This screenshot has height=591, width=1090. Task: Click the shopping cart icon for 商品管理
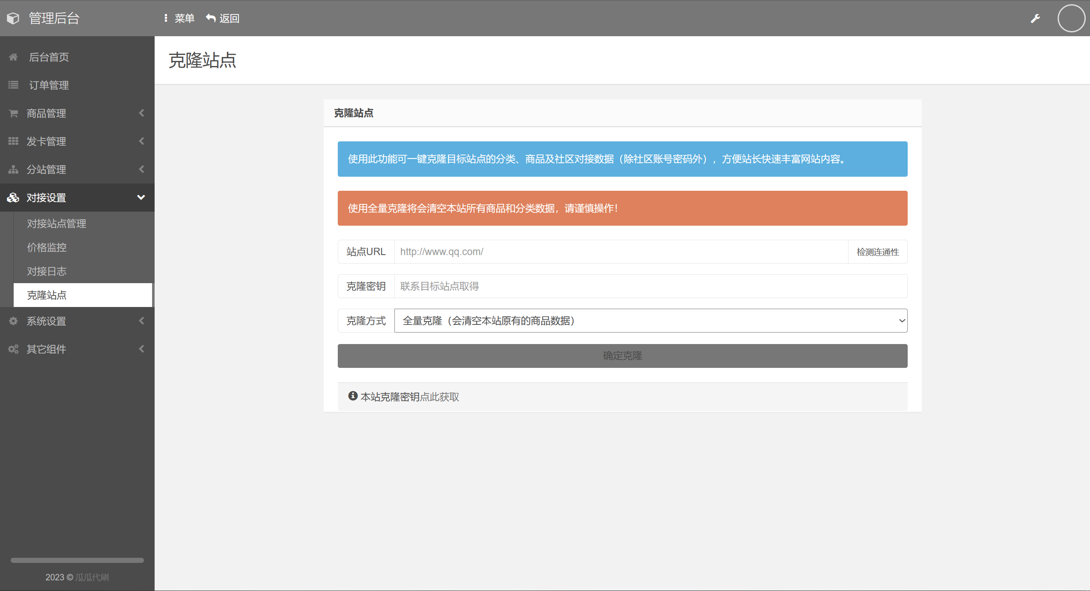(13, 113)
